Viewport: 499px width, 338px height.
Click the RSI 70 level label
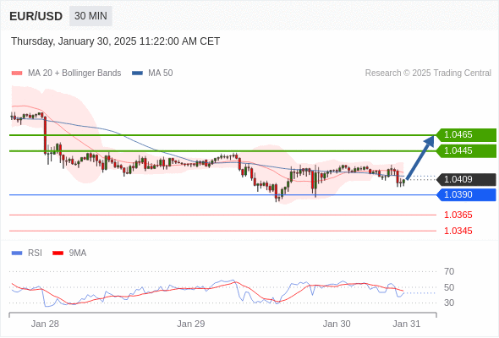pyautogui.click(x=449, y=271)
